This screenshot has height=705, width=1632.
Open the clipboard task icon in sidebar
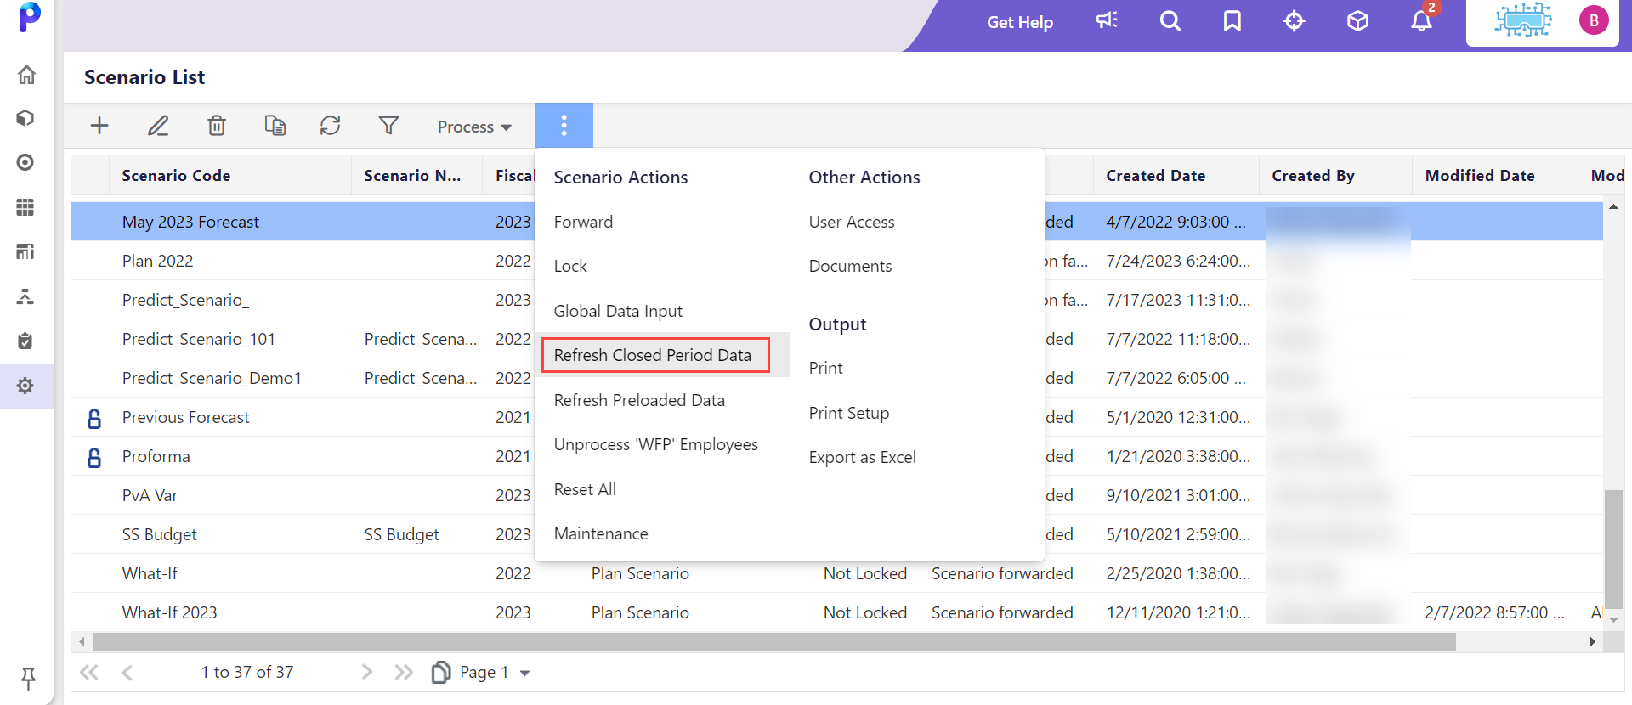[25, 341]
